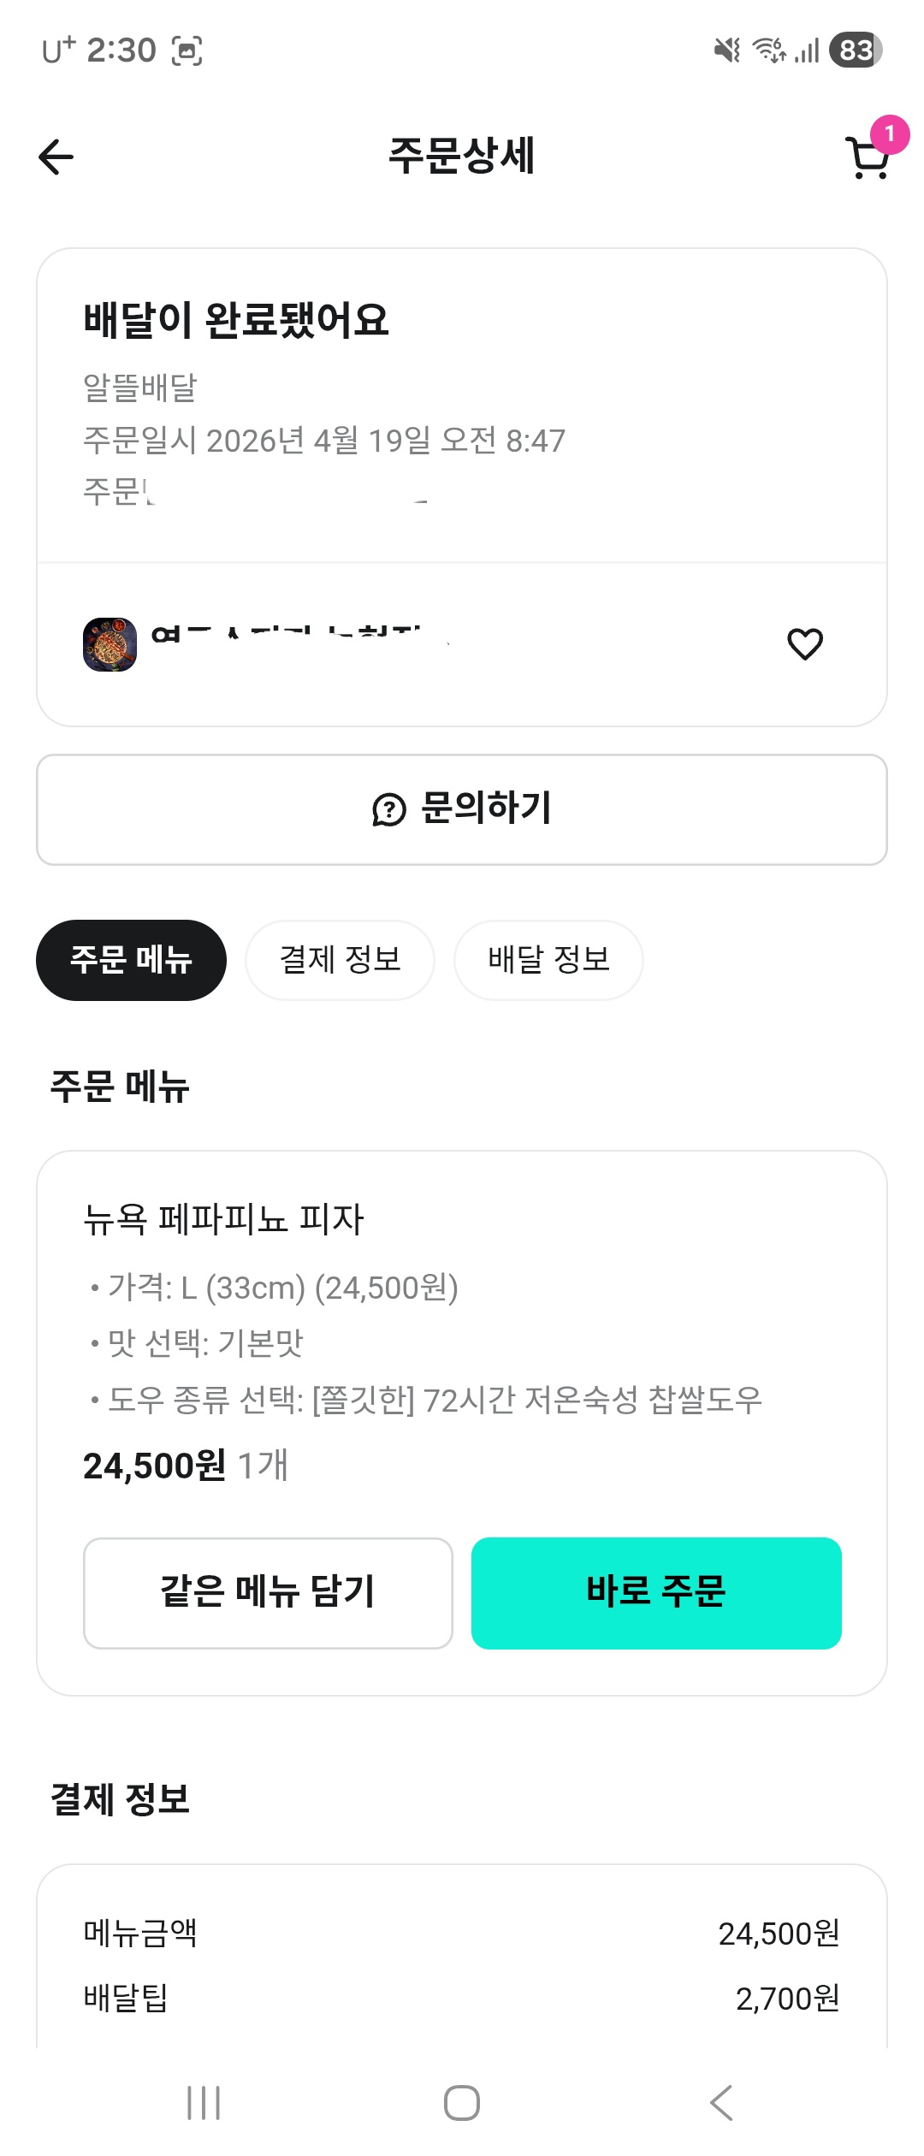
Task: Tap 같은 메뉴 담기 button
Action: coord(268,1593)
